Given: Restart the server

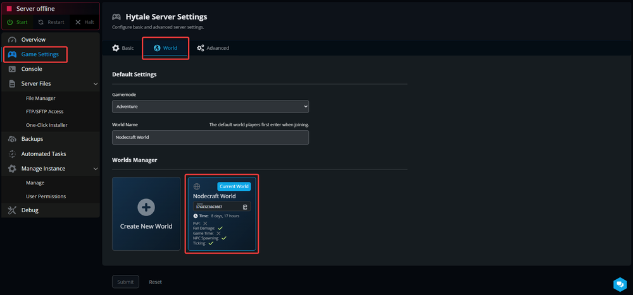Looking at the screenshot, I should (x=51, y=22).
